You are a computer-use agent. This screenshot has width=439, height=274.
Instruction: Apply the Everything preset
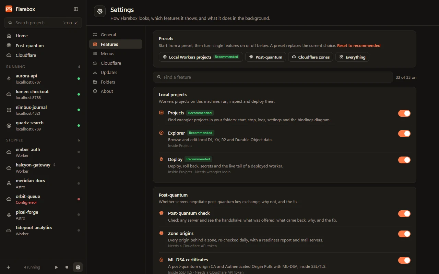[x=352, y=57]
